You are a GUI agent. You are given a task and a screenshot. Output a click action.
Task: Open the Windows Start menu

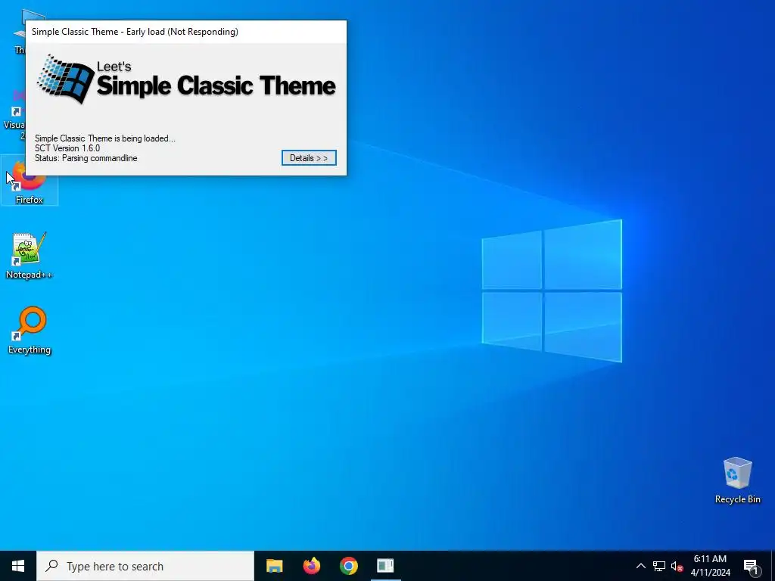[18, 566]
